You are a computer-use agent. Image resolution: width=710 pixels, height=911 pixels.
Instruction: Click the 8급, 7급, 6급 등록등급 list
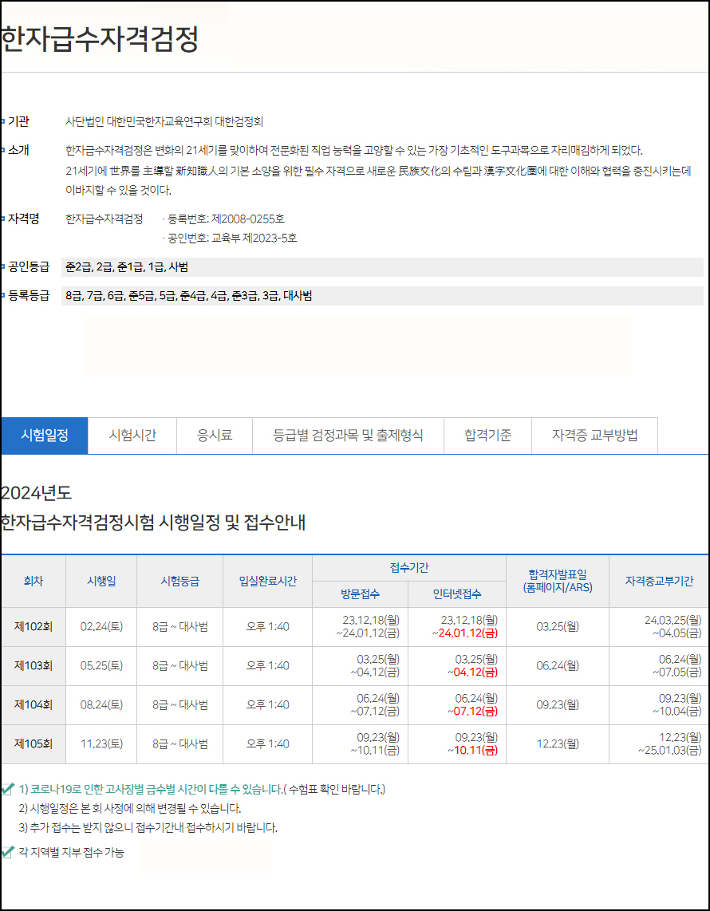coord(382,296)
